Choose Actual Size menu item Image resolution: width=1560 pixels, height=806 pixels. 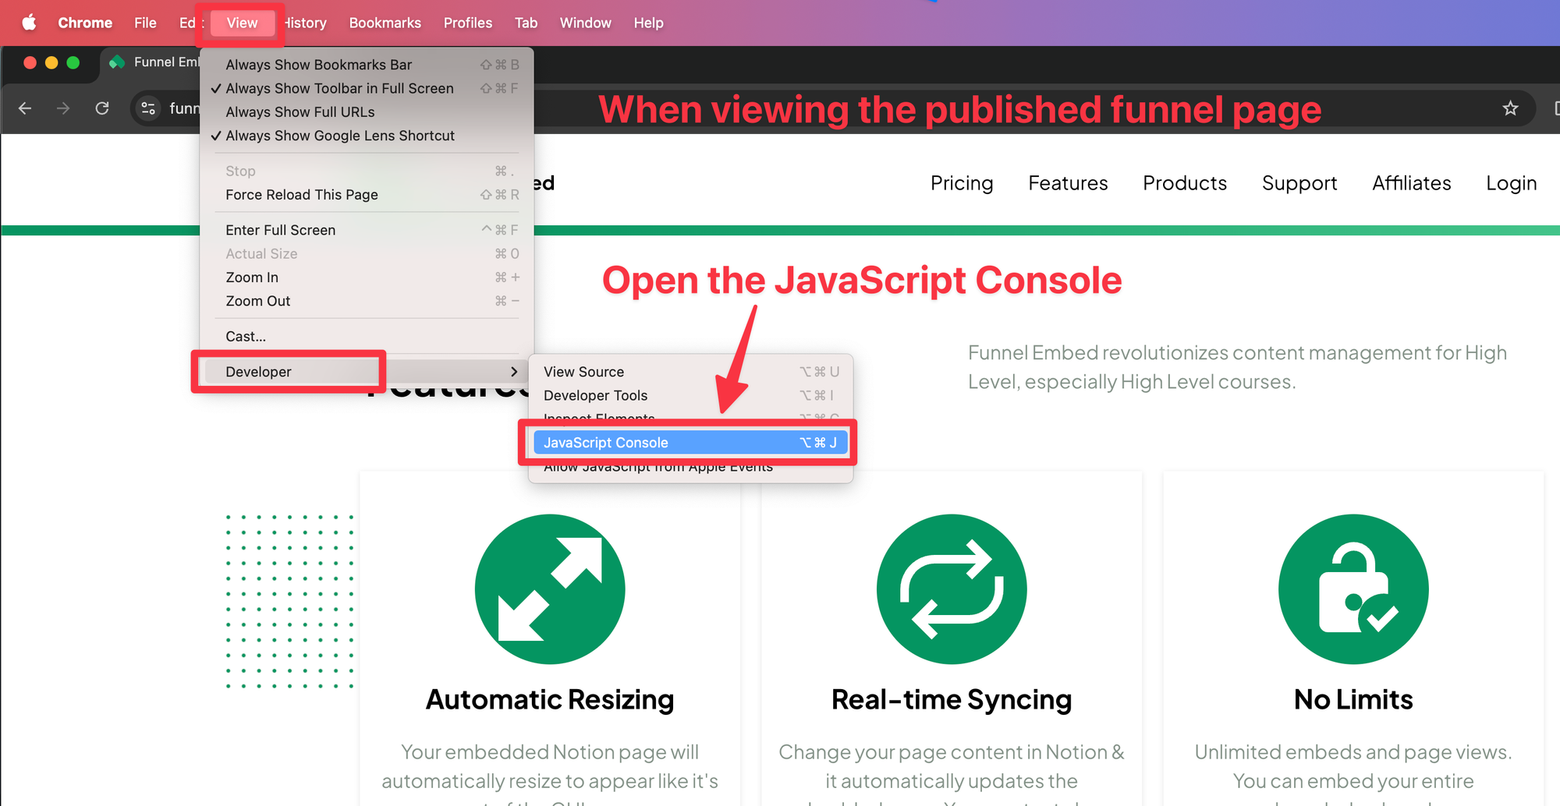coord(367,254)
